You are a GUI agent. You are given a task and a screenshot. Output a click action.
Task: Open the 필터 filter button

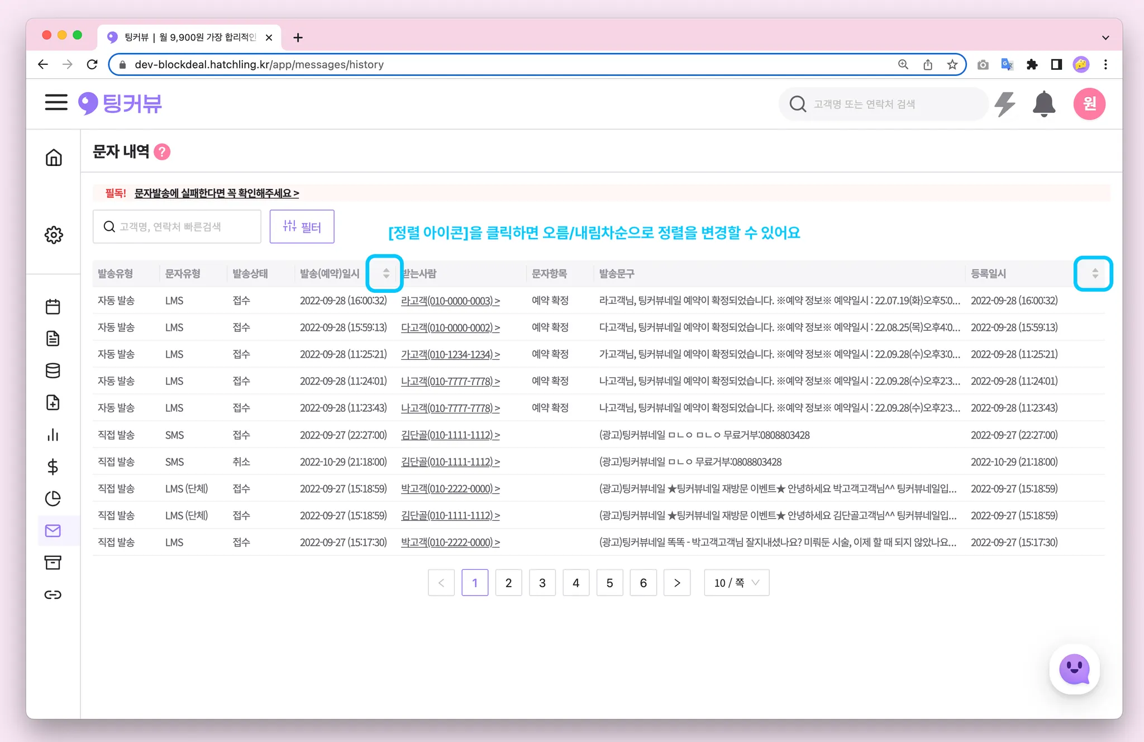[302, 226]
